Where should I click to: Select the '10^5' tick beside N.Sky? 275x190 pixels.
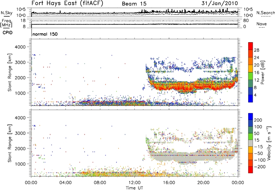[x=21, y=9]
